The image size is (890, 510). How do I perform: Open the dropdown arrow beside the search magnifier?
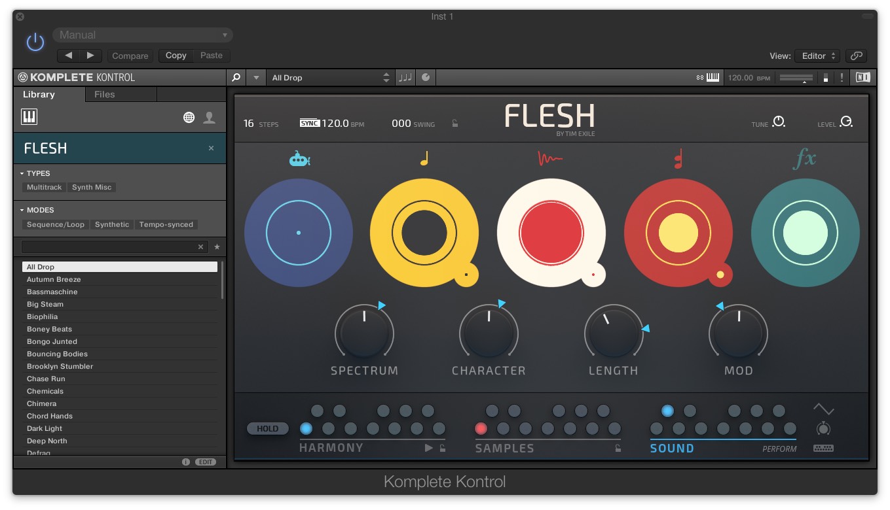tap(255, 77)
